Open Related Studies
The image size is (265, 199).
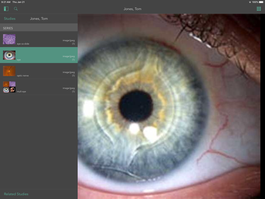click(16, 194)
